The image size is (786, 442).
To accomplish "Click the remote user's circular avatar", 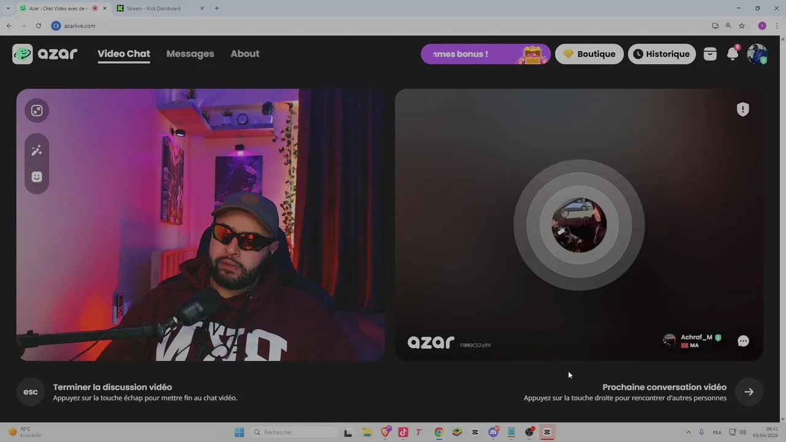I will [x=579, y=225].
